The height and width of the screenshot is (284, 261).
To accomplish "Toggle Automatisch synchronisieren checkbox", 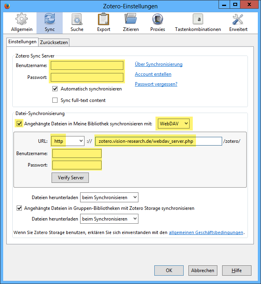I will coord(55,89).
